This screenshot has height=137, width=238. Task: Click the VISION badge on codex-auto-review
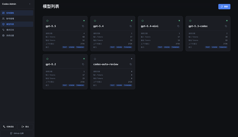tap(119, 85)
